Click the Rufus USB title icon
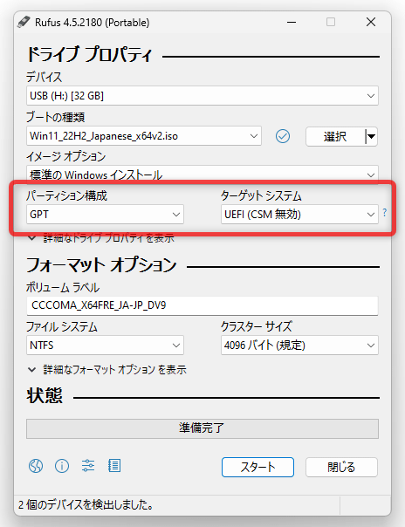 (24, 22)
